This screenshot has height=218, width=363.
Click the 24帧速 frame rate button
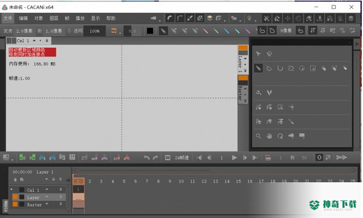[181, 158]
